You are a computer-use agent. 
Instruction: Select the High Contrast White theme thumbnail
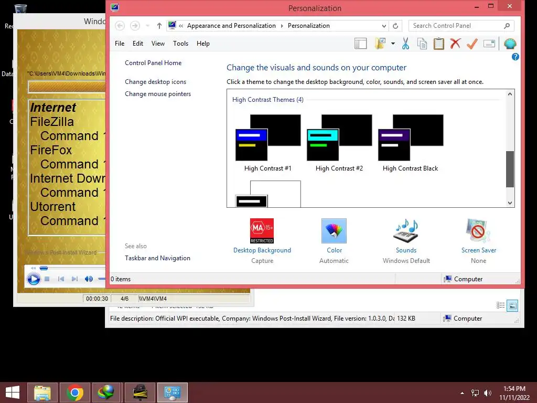click(x=268, y=194)
